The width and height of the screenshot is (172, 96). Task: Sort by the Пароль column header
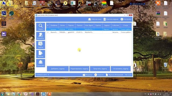[71, 25]
